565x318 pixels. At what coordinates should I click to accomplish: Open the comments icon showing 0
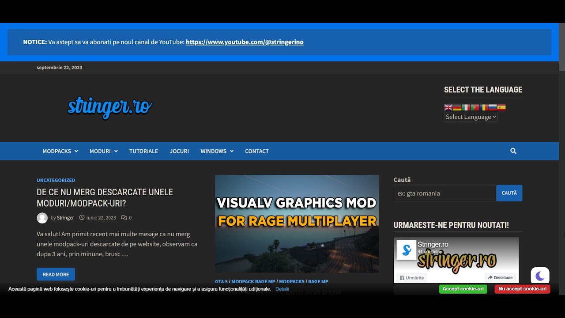pos(126,218)
